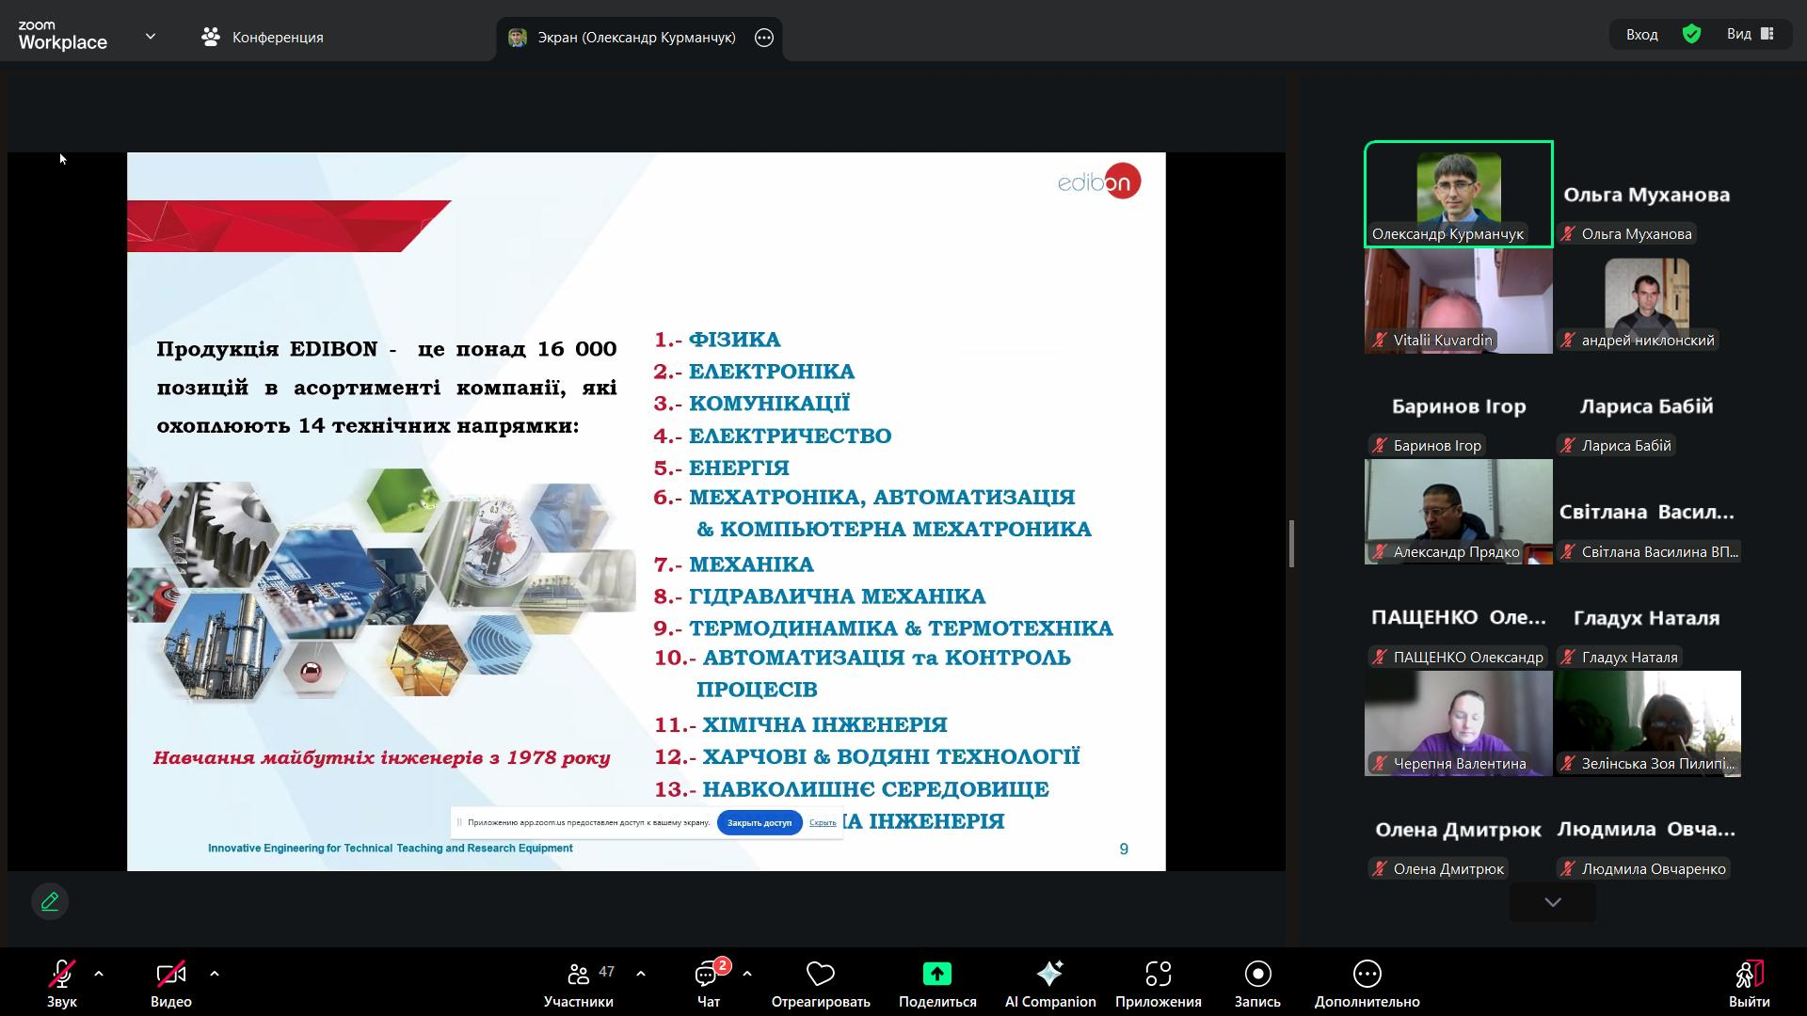Click the blue Close access button

tap(759, 822)
